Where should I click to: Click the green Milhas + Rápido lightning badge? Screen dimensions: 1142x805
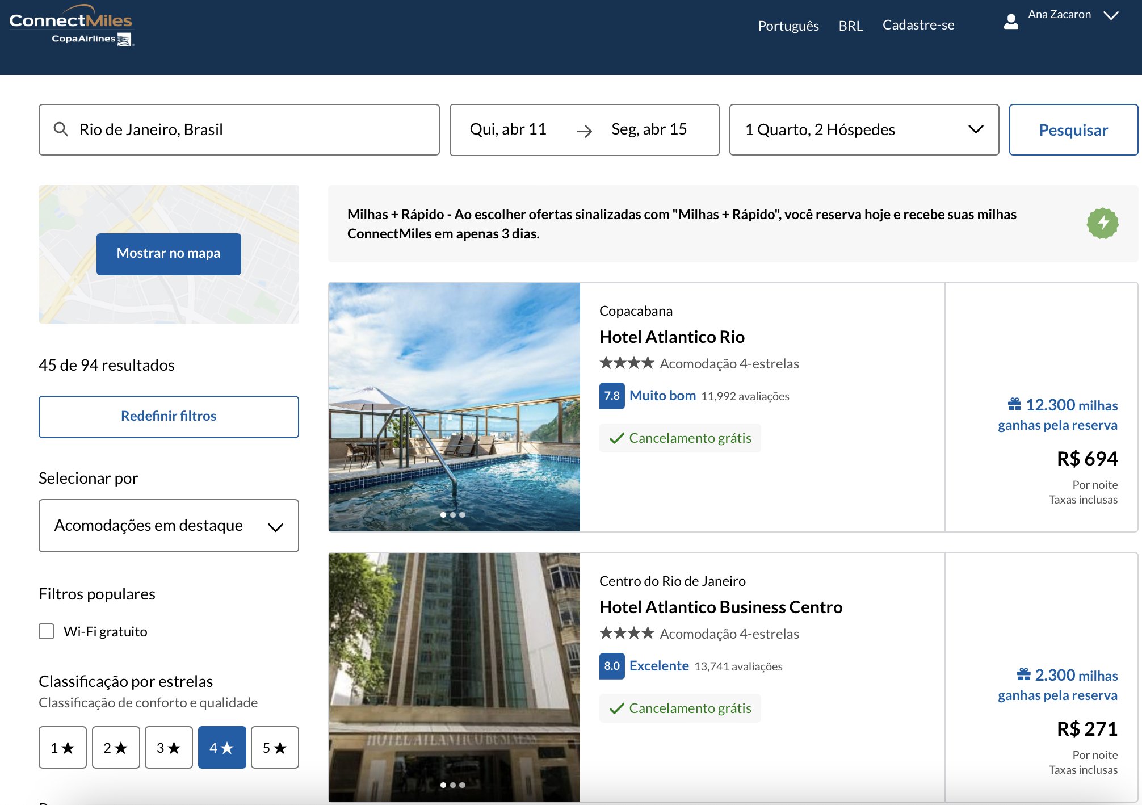coord(1102,223)
